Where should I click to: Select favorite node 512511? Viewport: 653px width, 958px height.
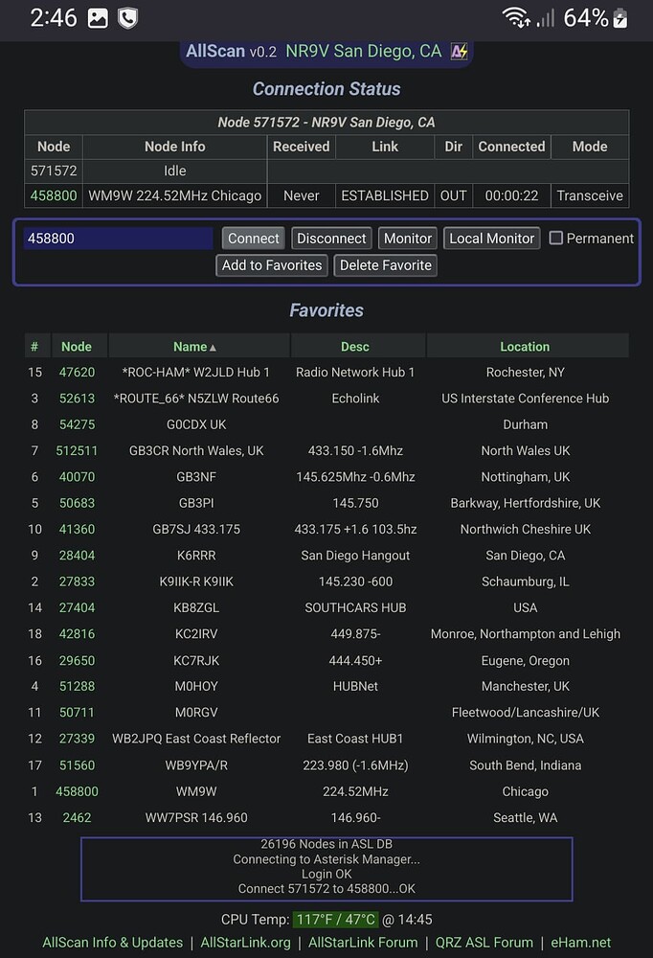click(77, 451)
